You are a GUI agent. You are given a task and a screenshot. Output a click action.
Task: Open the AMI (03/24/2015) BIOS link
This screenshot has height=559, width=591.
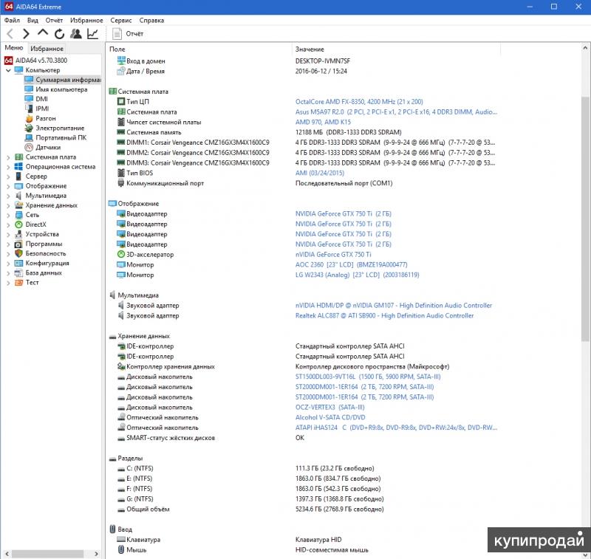[320, 173]
